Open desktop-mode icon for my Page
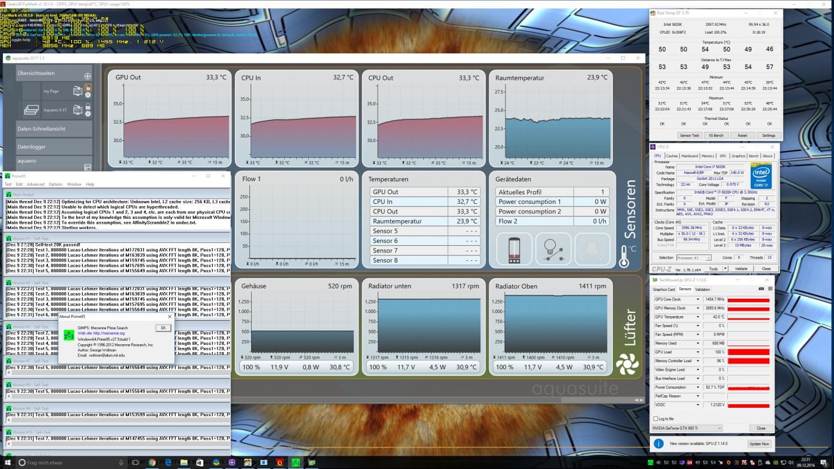Screen dimensions: 834x469 pyautogui.click(x=77, y=91)
